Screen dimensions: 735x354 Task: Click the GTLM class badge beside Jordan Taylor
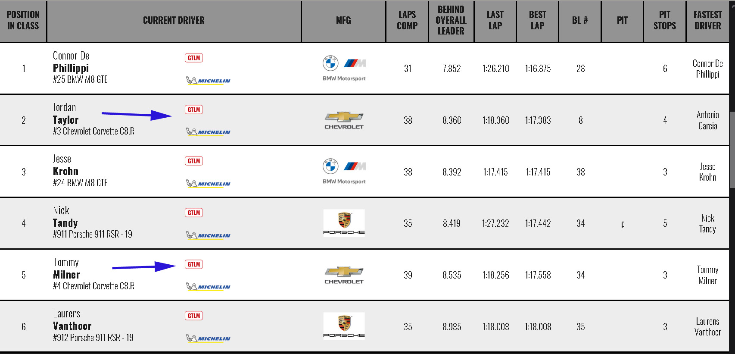(194, 110)
